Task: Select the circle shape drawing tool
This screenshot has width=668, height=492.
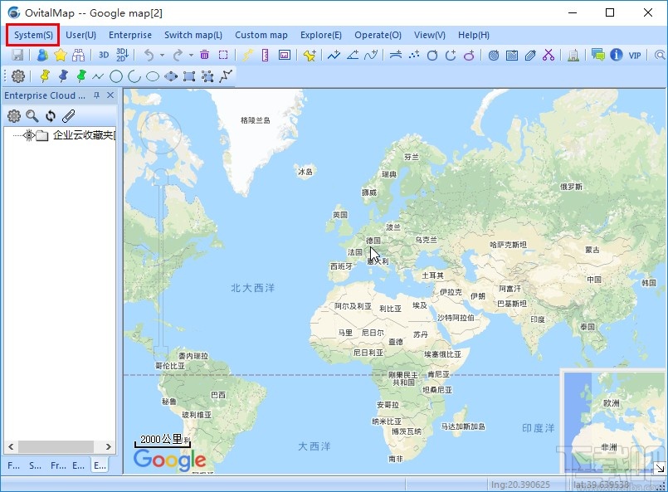Action: [116, 76]
